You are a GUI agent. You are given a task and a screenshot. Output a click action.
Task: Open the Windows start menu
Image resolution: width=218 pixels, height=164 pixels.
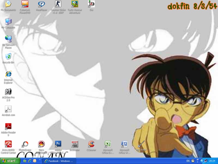pos(10,161)
